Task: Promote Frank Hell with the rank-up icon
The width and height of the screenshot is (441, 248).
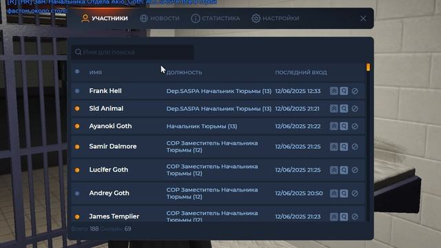Action: 334,91
